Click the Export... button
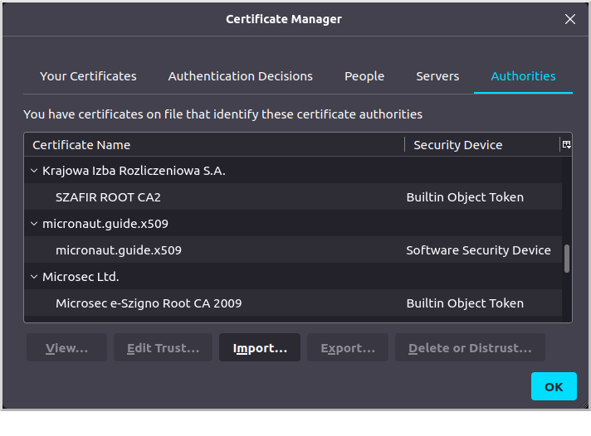591x436 pixels. (x=348, y=347)
